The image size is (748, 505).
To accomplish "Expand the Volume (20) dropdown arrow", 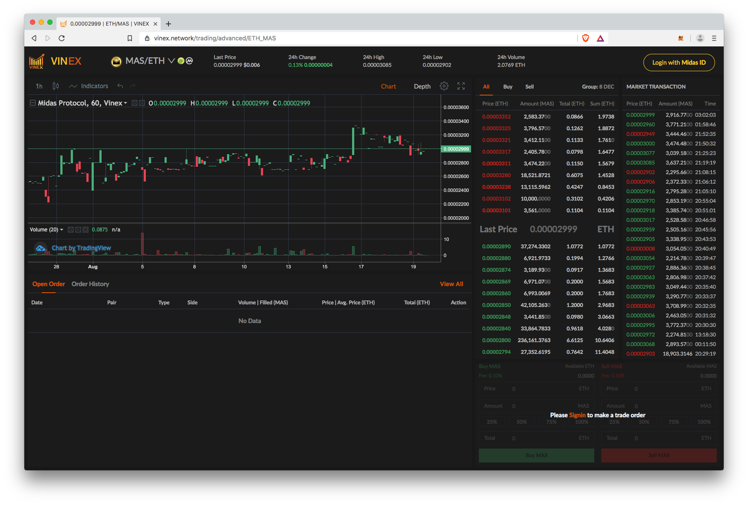I will 62,230.
